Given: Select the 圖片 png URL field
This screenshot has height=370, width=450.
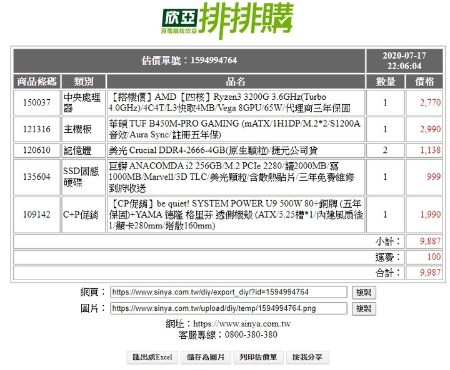Looking at the screenshot, I should (229, 308).
